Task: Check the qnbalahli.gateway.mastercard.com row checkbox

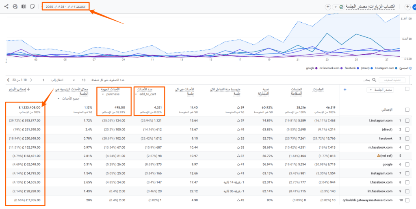Action: coord(407,200)
